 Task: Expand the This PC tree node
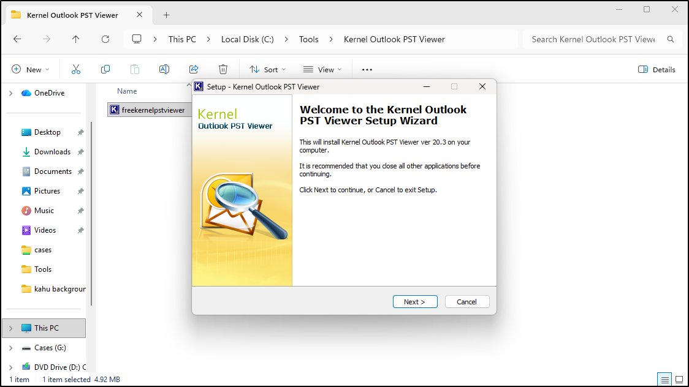[11, 328]
